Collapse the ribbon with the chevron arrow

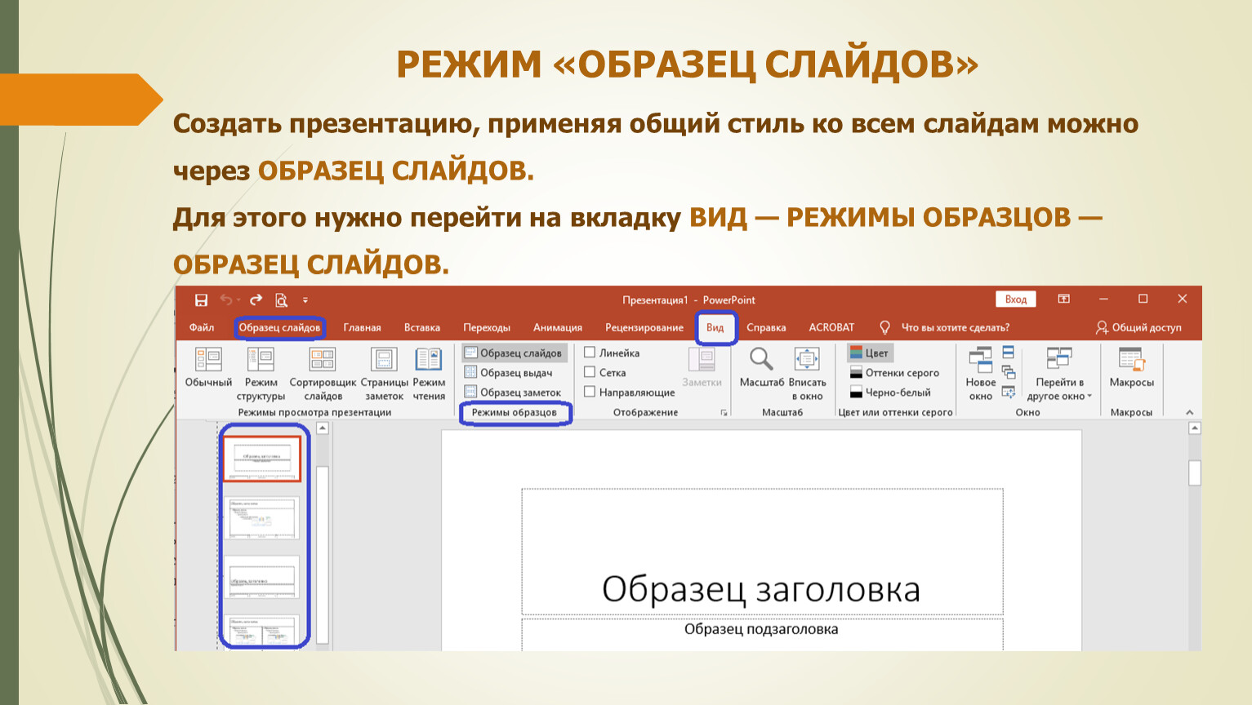pyautogui.click(x=1189, y=412)
